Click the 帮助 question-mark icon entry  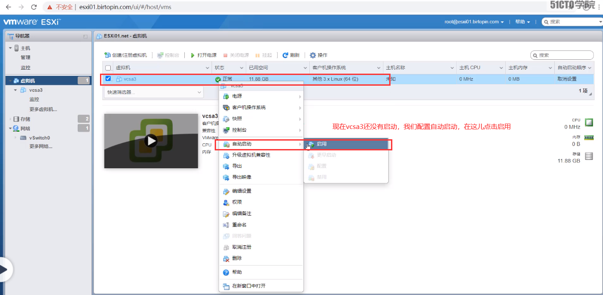[x=226, y=272]
